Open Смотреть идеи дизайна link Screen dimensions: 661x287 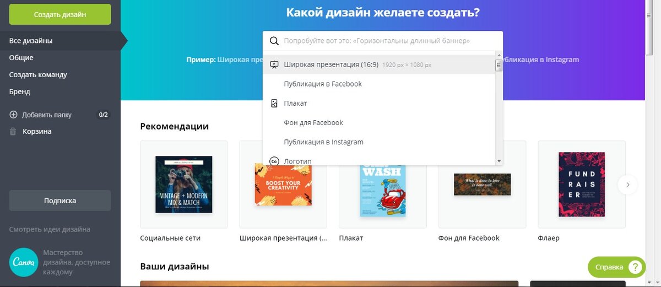pos(50,229)
